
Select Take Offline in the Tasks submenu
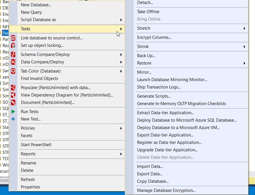point(148,12)
